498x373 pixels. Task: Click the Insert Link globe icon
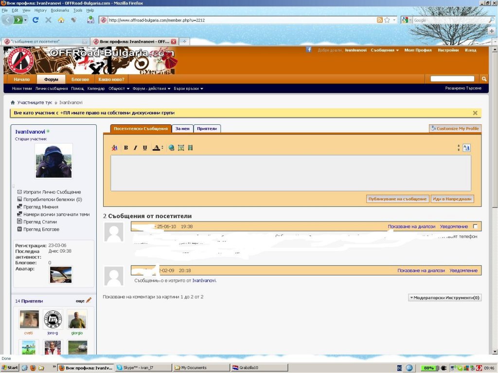click(171, 148)
